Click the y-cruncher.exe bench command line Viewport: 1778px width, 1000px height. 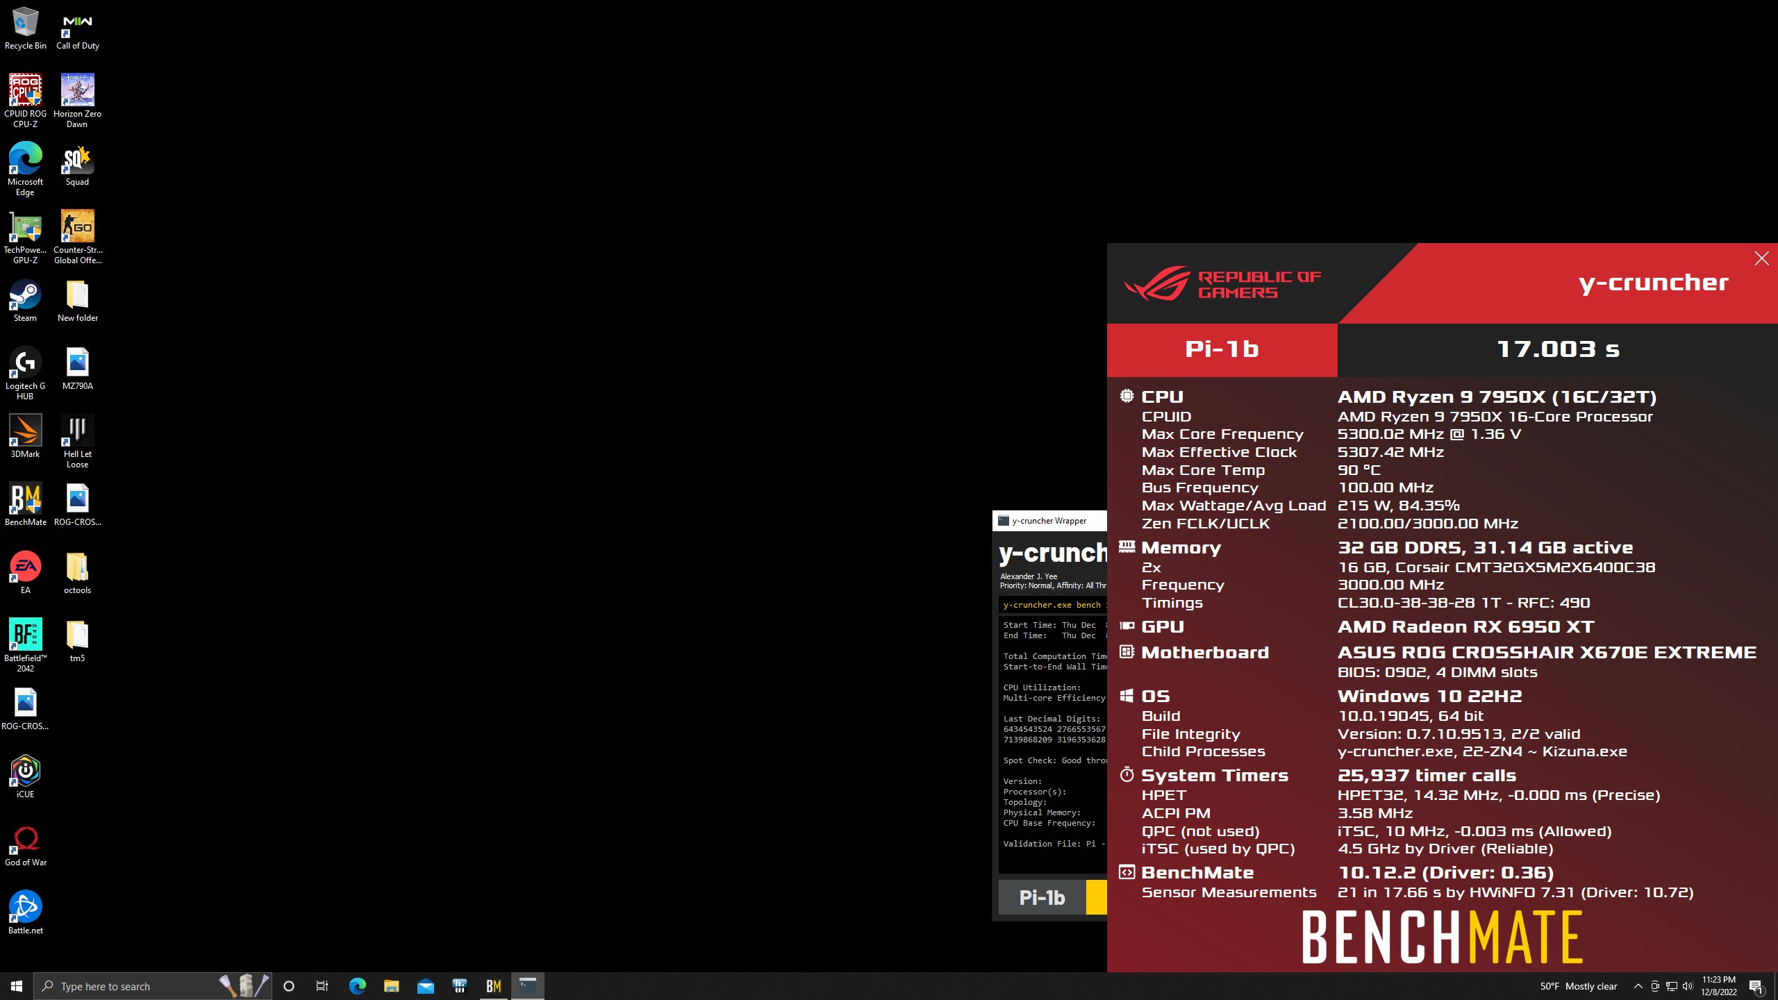pos(1052,605)
